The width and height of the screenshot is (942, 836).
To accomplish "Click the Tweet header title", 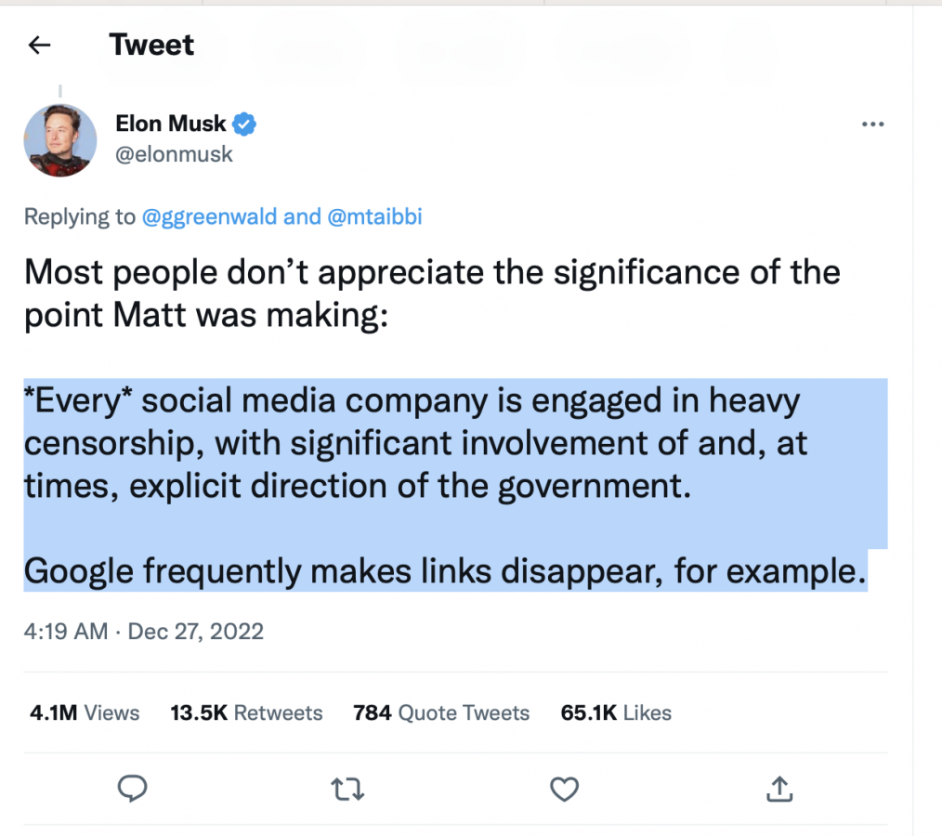I will [x=151, y=45].
